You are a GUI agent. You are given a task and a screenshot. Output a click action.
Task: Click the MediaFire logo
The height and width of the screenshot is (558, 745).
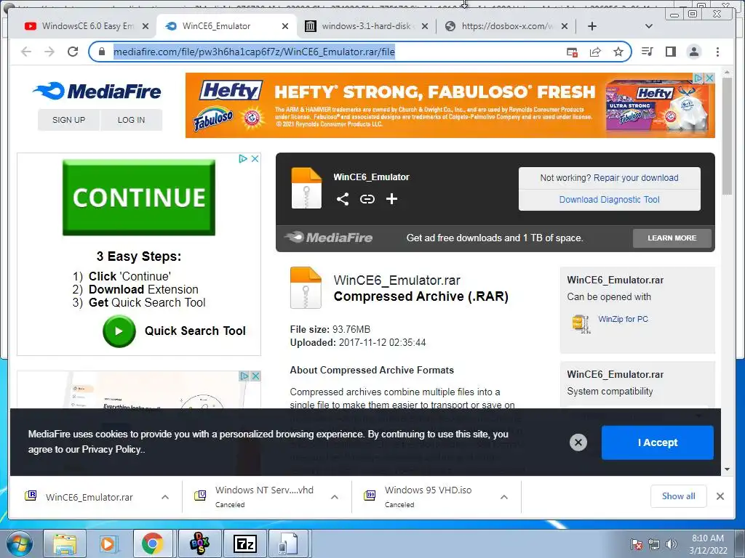coord(97,91)
